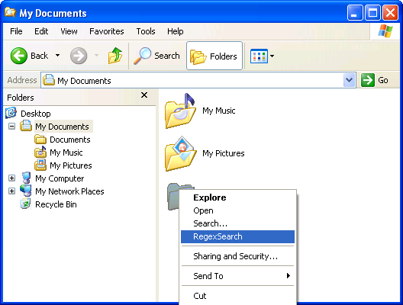Toggle the Folders pane button
Viewport: 403px width, 305px height.
[x=214, y=56]
